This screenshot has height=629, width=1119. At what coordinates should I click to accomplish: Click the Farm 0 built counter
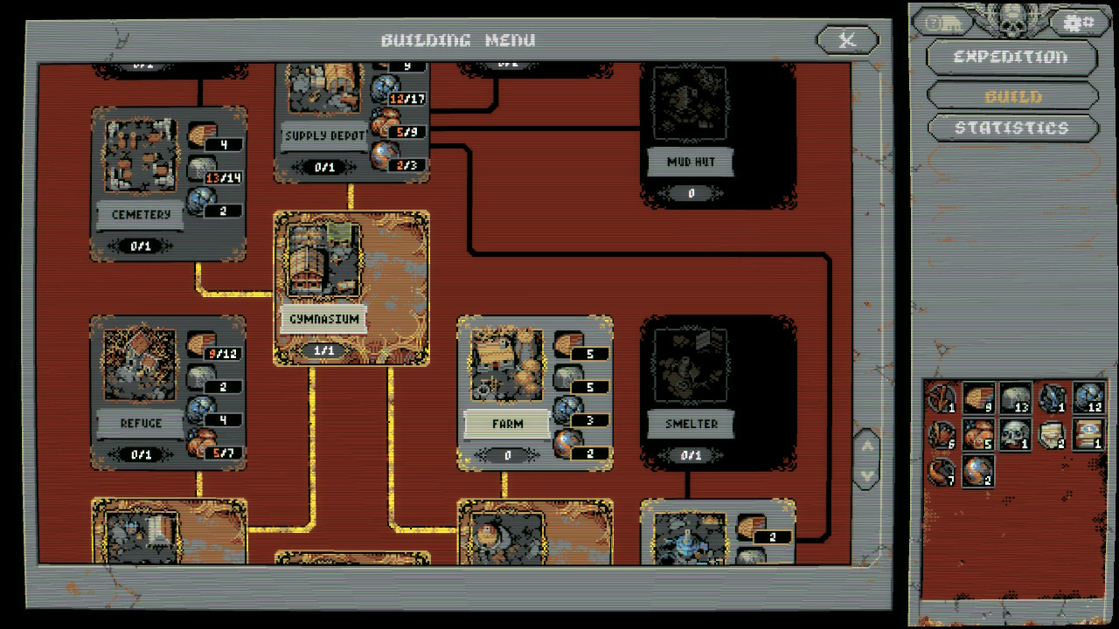pos(508,455)
